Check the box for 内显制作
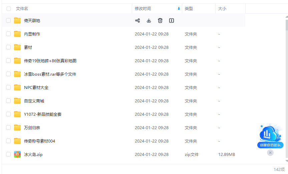288x174 pixels. 9,34
